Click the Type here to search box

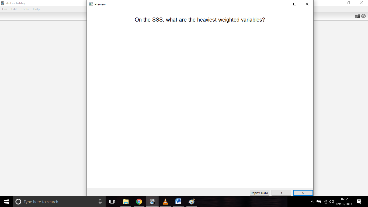[59, 202]
